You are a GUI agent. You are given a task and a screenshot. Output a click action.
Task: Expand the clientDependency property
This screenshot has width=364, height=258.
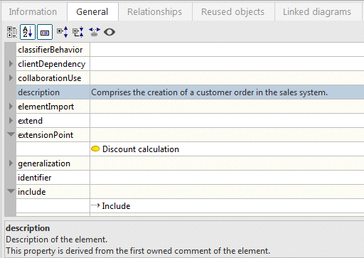click(11, 64)
